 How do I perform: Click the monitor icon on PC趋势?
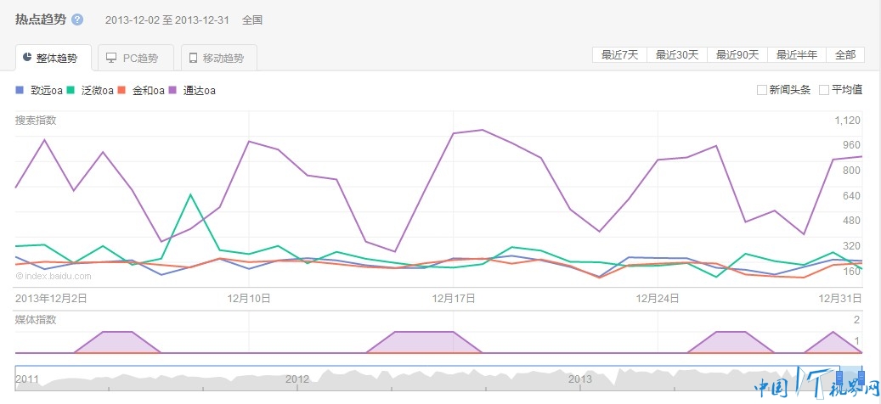click(111, 58)
